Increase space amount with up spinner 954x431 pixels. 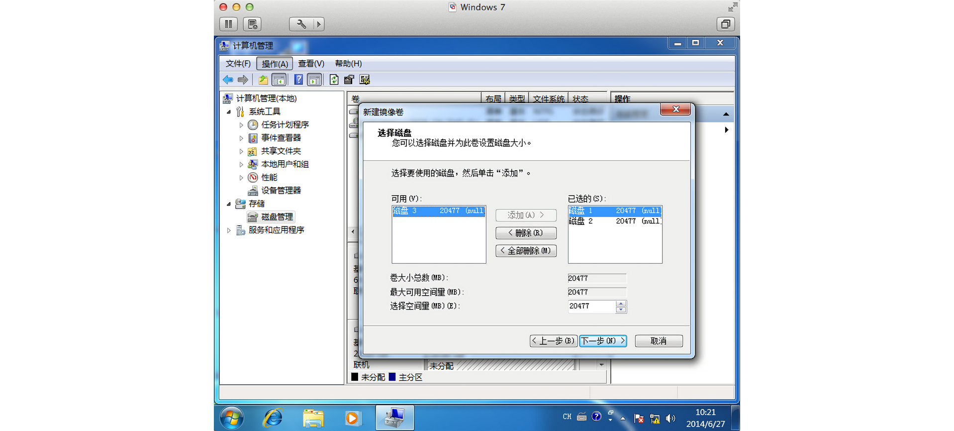(x=621, y=304)
